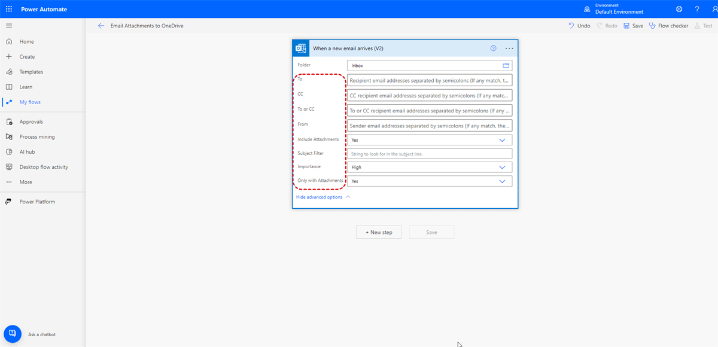This screenshot has height=347, width=718.
Task: Open the Environment picker
Action: [614, 9]
